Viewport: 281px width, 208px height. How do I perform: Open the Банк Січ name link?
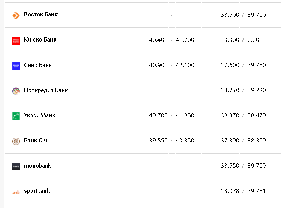click(35, 140)
